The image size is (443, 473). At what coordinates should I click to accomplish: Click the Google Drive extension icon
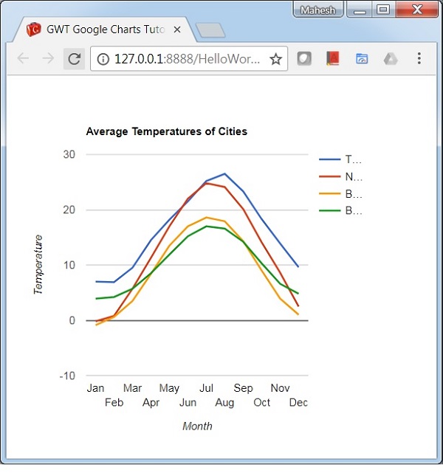click(391, 59)
